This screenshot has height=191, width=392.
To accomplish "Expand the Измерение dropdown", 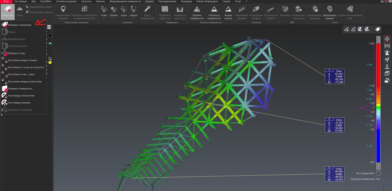I will click(7, 12).
